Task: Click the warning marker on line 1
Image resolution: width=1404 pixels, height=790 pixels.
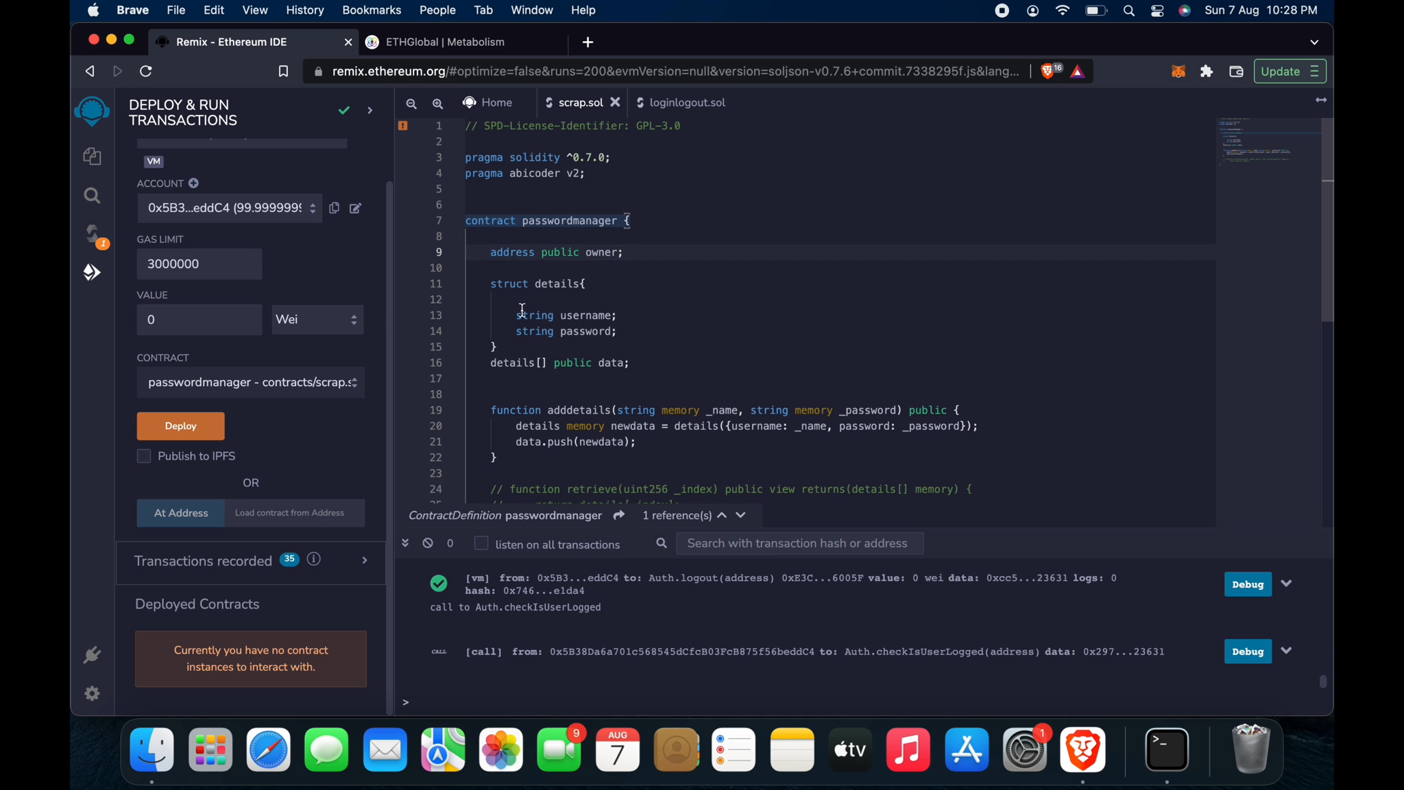Action: click(403, 126)
